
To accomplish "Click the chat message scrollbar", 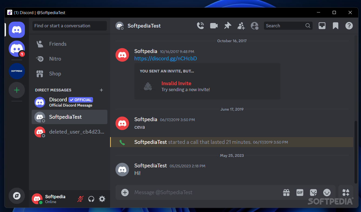I will point(356,151).
